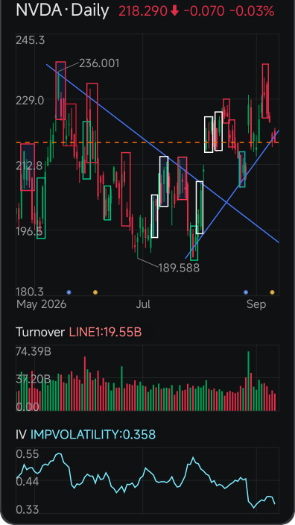This screenshot has height=525, width=295.
Task: Click the IMPVOLATILITY:0.358 value
Action: (93, 435)
